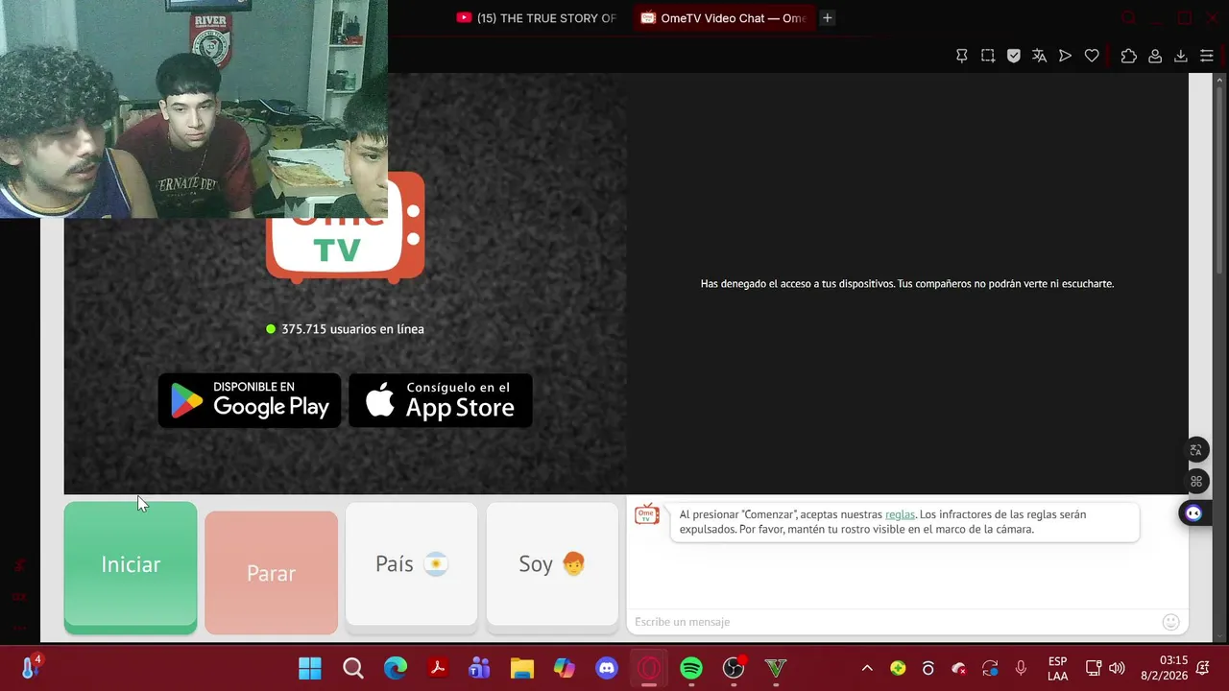Open the easy setup sliders icon
This screenshot has width=1229, height=691.
point(1207,57)
